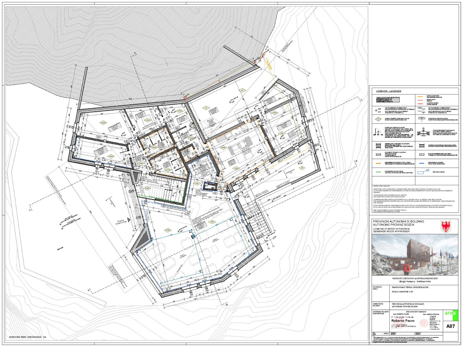
Task: Click the orange line sample in the legend
Action: point(379,163)
